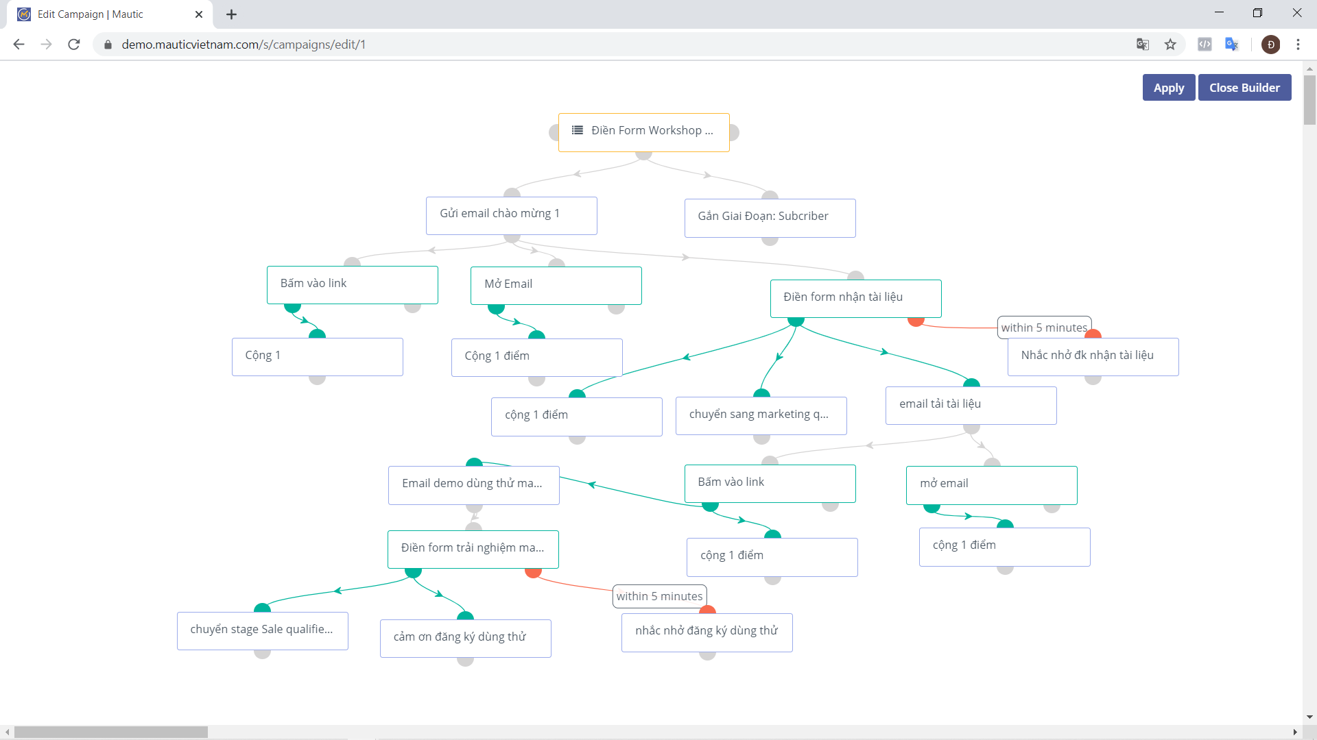Click the list icon in Điền Form Workshop node
Image resolution: width=1317 pixels, height=740 pixels.
click(x=578, y=130)
